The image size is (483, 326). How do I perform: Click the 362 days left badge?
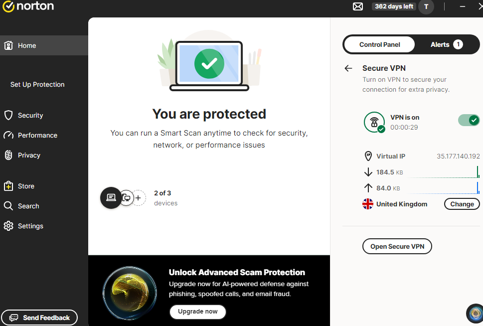click(x=394, y=6)
